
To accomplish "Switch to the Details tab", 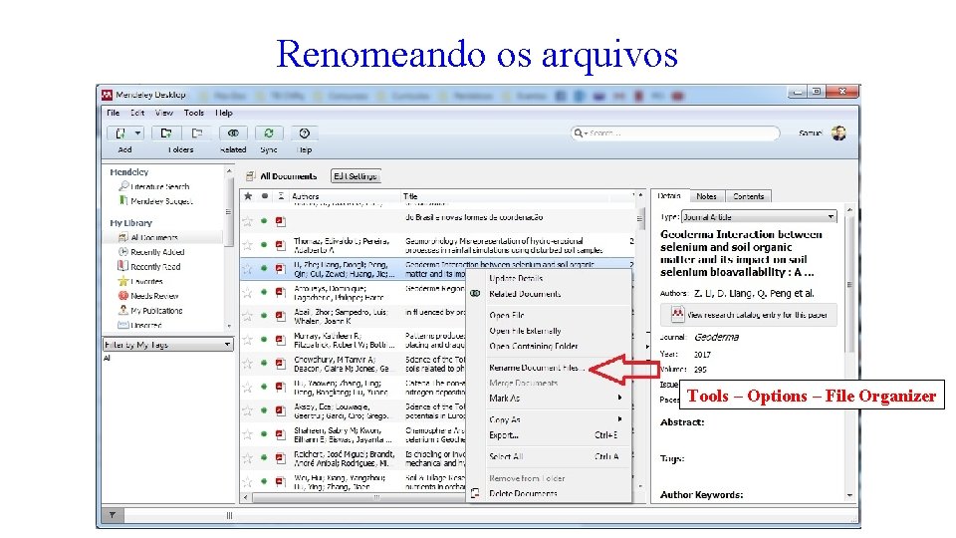I will coord(669,196).
